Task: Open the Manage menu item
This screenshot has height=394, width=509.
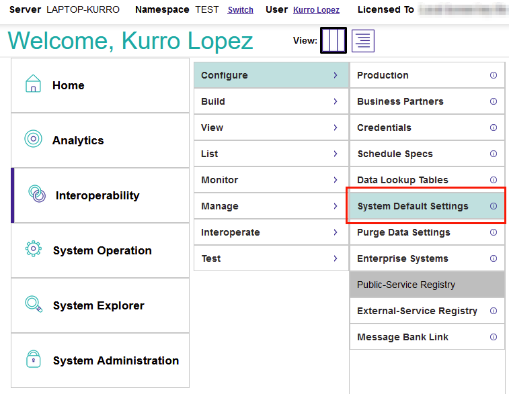Action: point(220,206)
